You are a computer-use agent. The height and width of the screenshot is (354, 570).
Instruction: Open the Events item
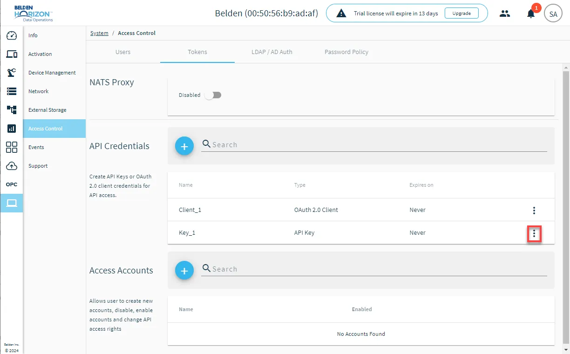point(54,147)
